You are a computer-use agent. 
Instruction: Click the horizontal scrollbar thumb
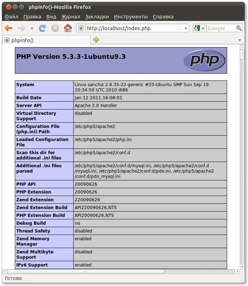[86, 271]
